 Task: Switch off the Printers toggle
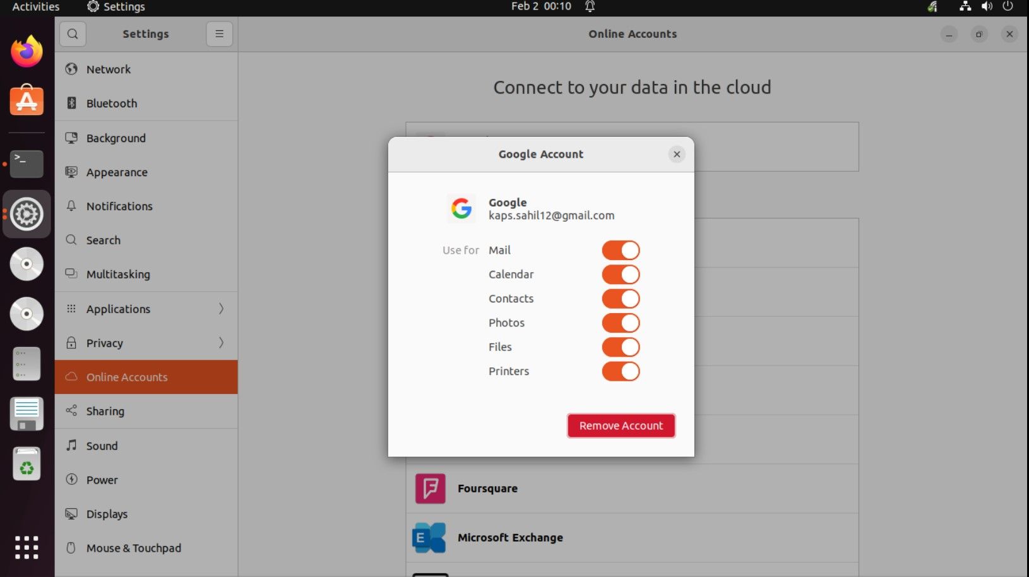pos(621,371)
